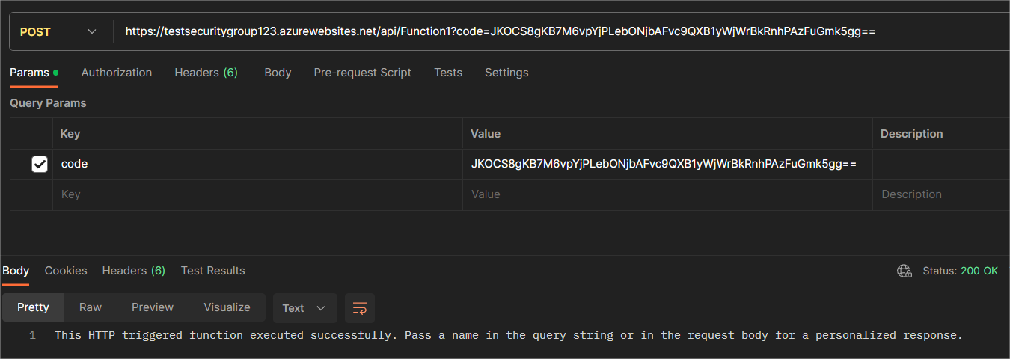Viewport: 1010px width, 359px height.
Task: Open the Test Results tab
Action: [212, 271]
